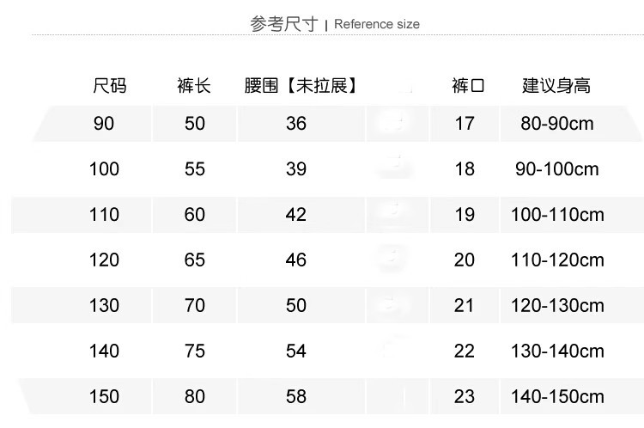Select the size 140 cell

pyautogui.click(x=104, y=351)
